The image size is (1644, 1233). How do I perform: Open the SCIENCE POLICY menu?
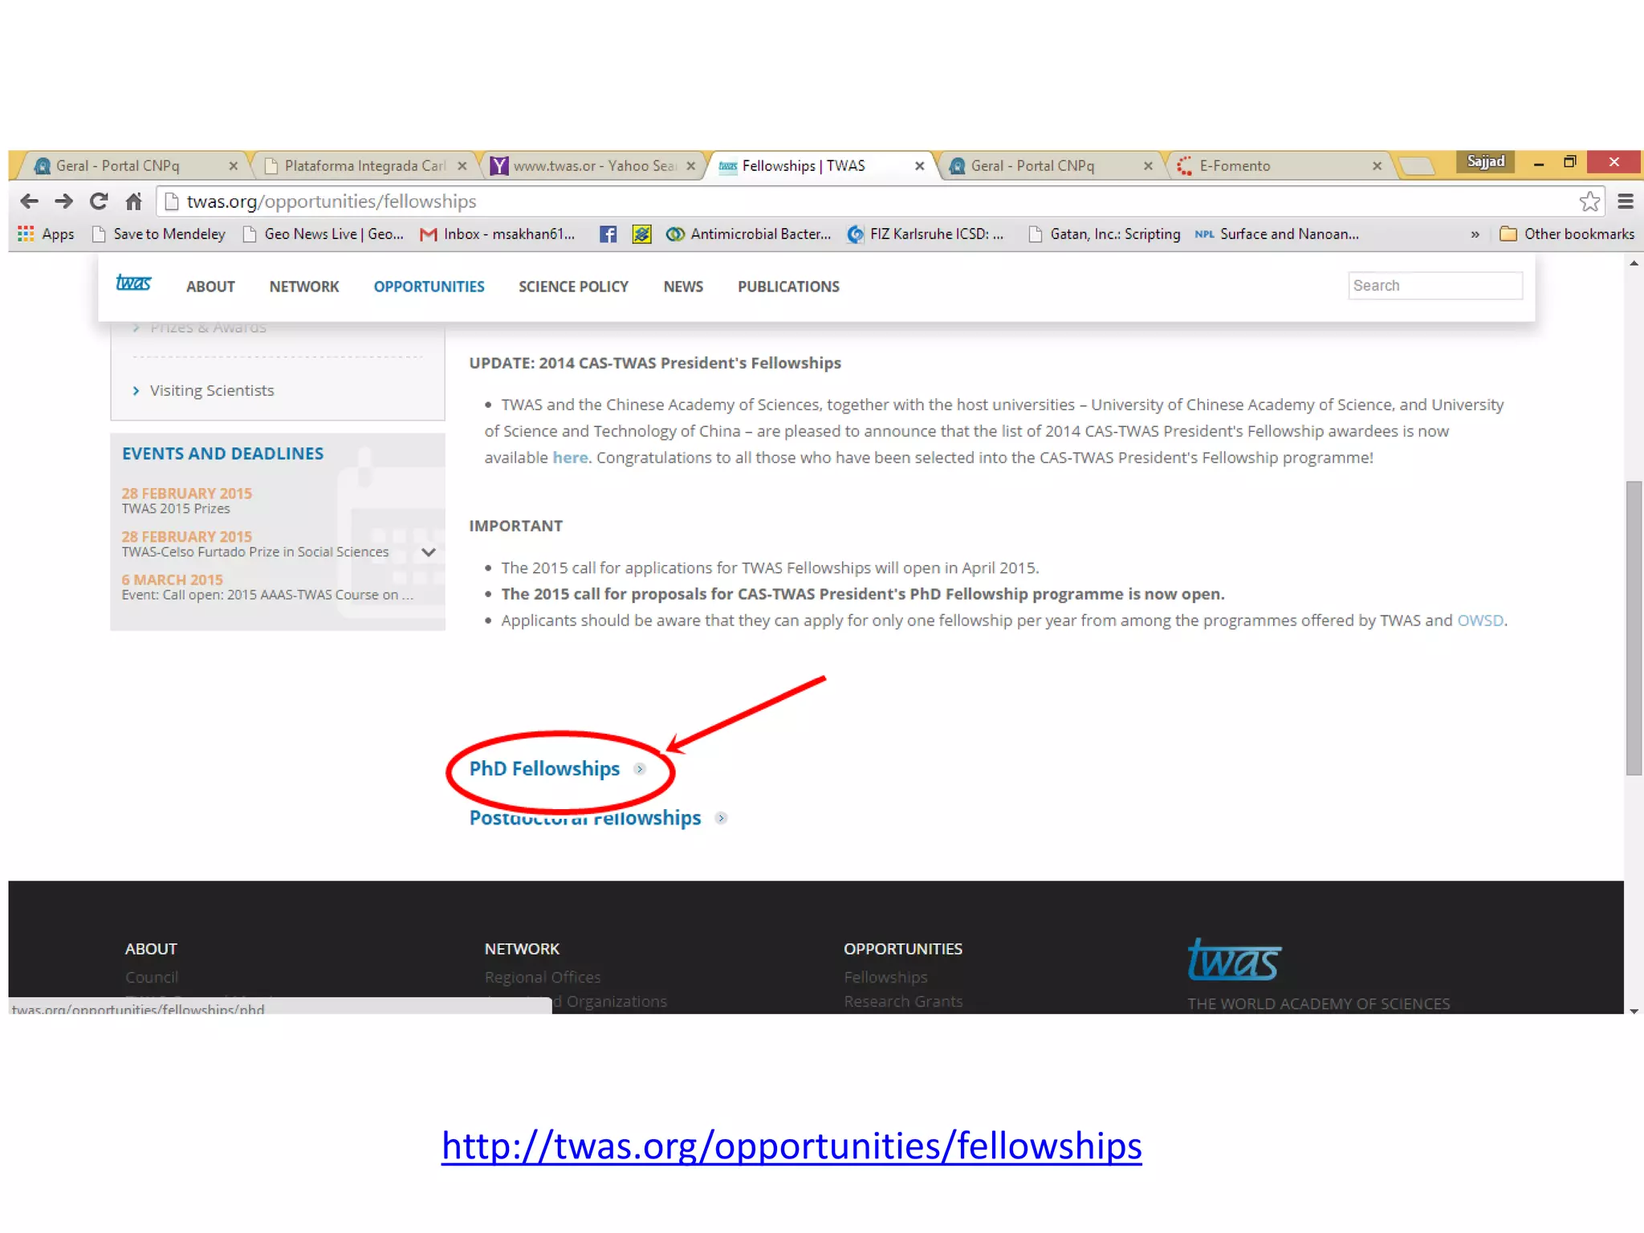(x=573, y=287)
